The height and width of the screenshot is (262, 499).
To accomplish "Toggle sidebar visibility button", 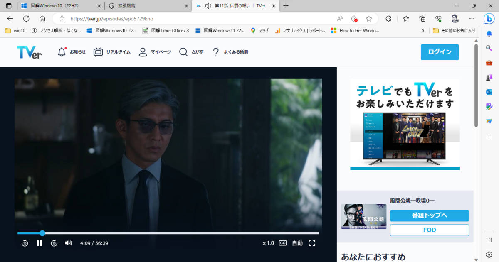I will click(489, 240).
